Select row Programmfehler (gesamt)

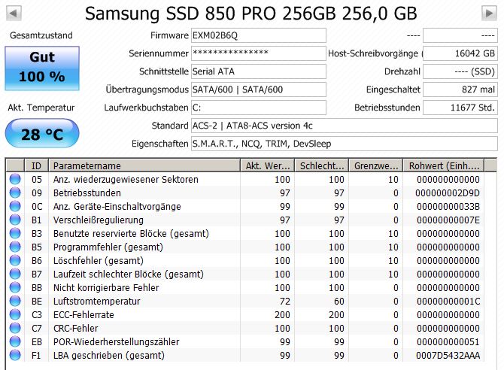pyautogui.click(x=245, y=247)
